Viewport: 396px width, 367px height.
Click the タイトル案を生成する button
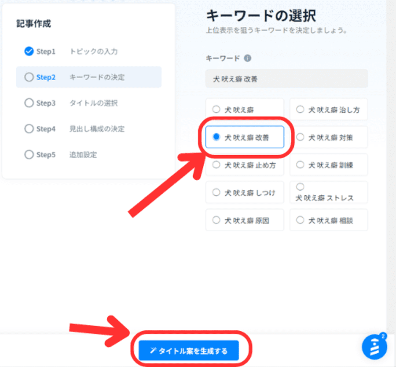click(189, 351)
